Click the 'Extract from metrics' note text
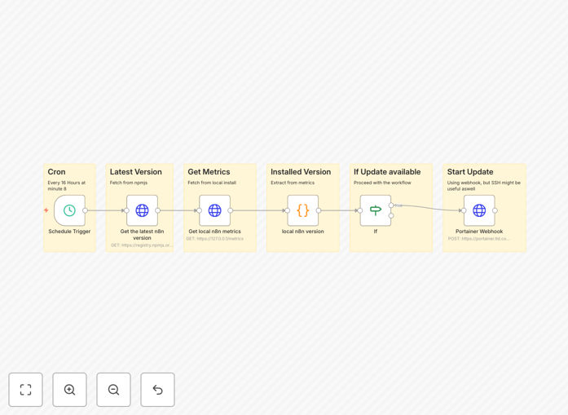568x415 pixels. tap(293, 183)
